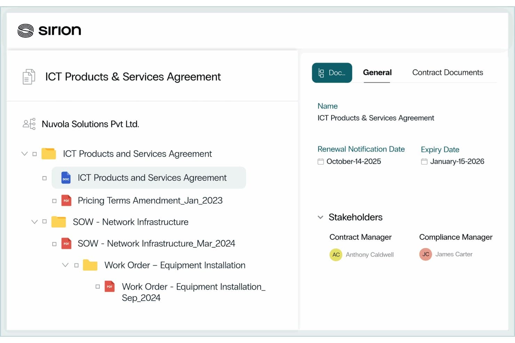Viewport: 515px width, 343px height.
Task: Click the PDF icon for Pricing Terms Amendment
Action: [66, 201]
